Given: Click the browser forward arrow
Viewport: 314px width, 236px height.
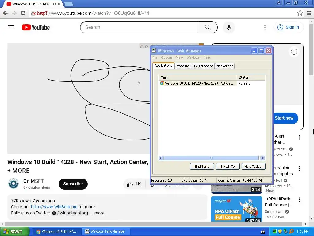Looking at the screenshot, I should point(14,13).
